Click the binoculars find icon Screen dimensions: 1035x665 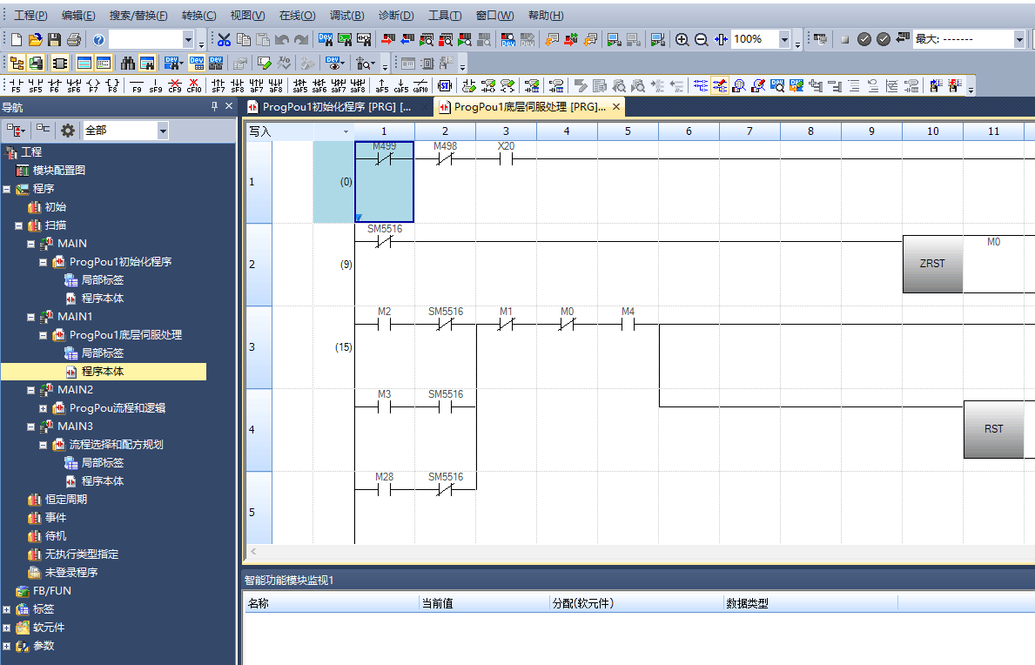pos(129,64)
